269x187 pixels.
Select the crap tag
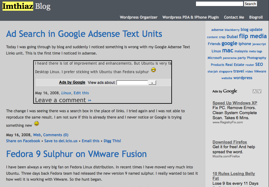tap(222, 37)
